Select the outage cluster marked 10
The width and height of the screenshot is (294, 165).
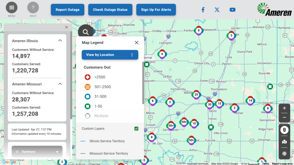coord(194,123)
